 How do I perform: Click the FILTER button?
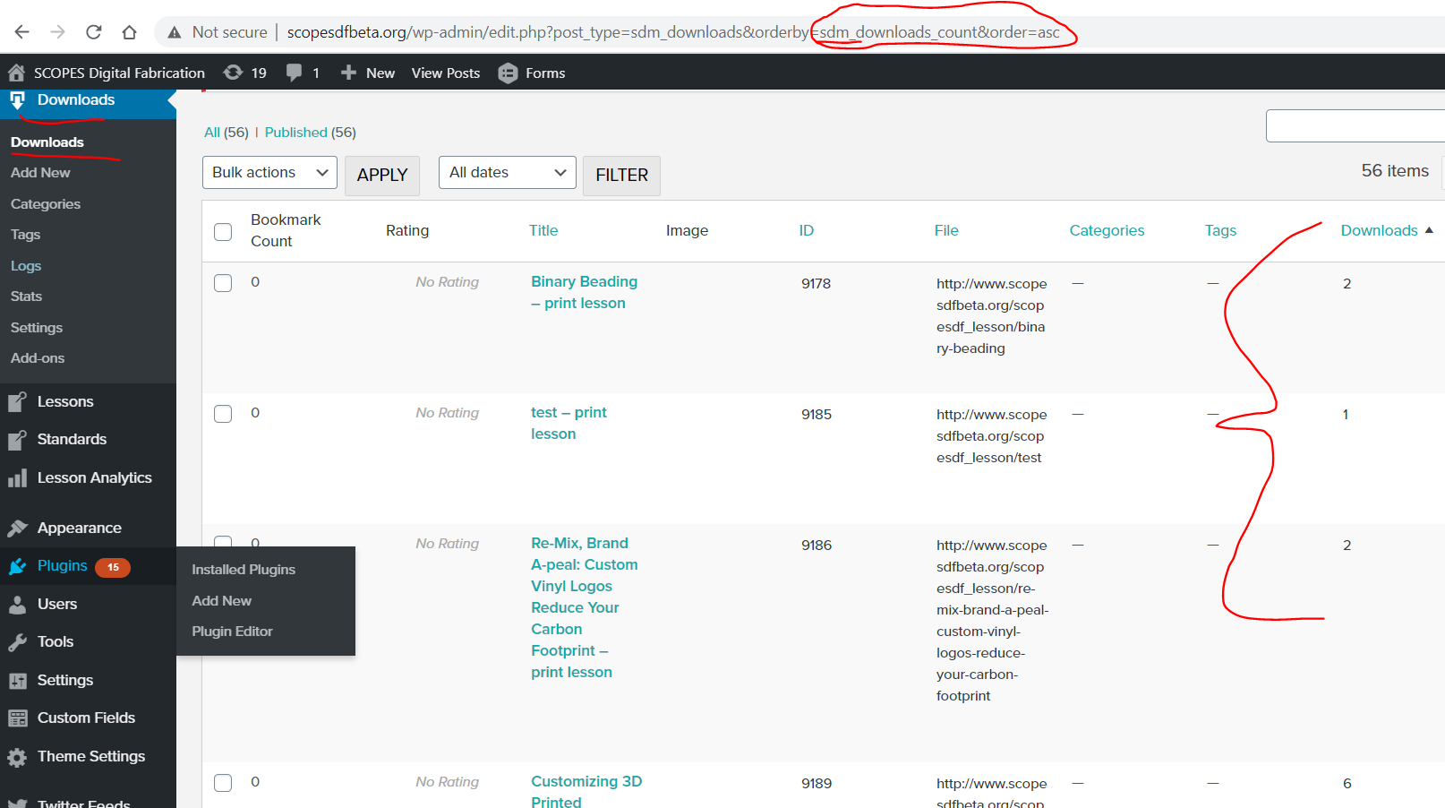pyautogui.click(x=621, y=175)
